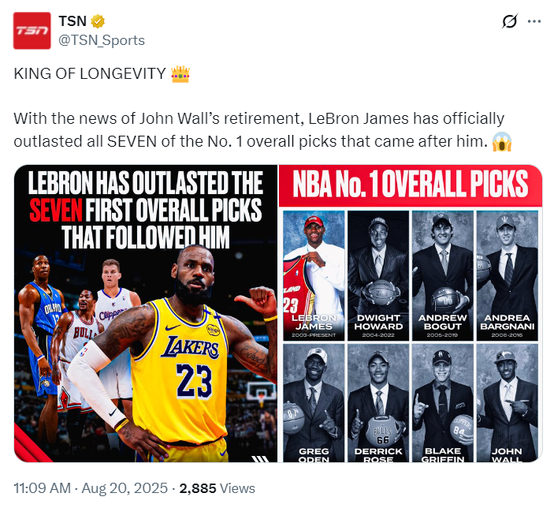Visit the @TSN_Sports handle link
The width and height of the screenshot is (554, 508).
(x=102, y=39)
